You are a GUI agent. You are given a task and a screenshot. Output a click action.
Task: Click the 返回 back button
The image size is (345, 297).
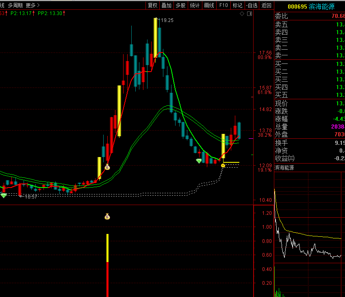click(x=267, y=5)
